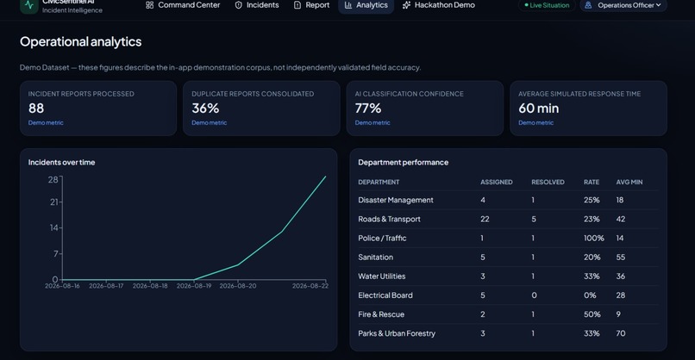Click the Incidents shield icon
Image resolution: width=695 pixels, height=360 pixels.
click(x=239, y=5)
